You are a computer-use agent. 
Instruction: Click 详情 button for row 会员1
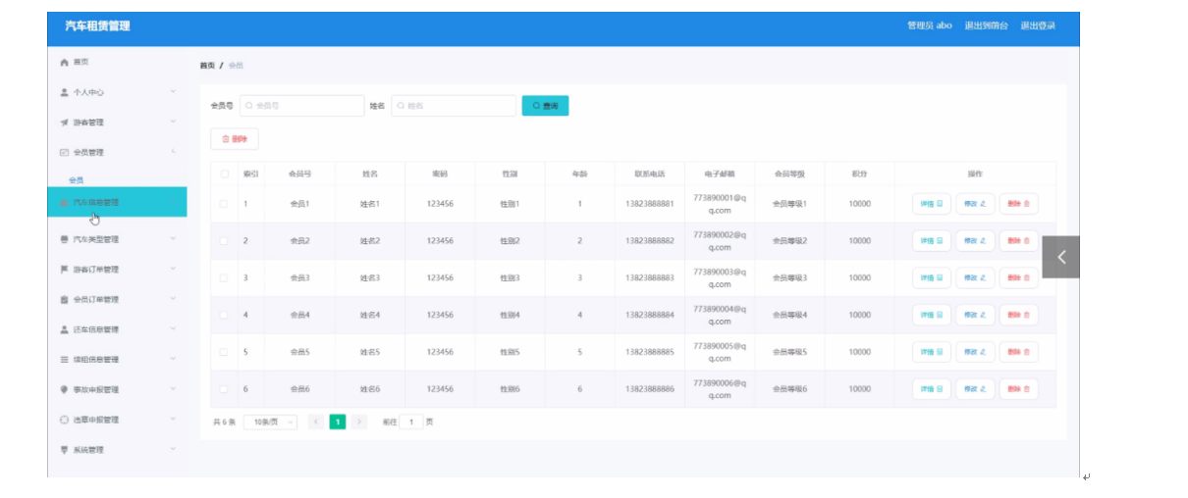(x=932, y=204)
